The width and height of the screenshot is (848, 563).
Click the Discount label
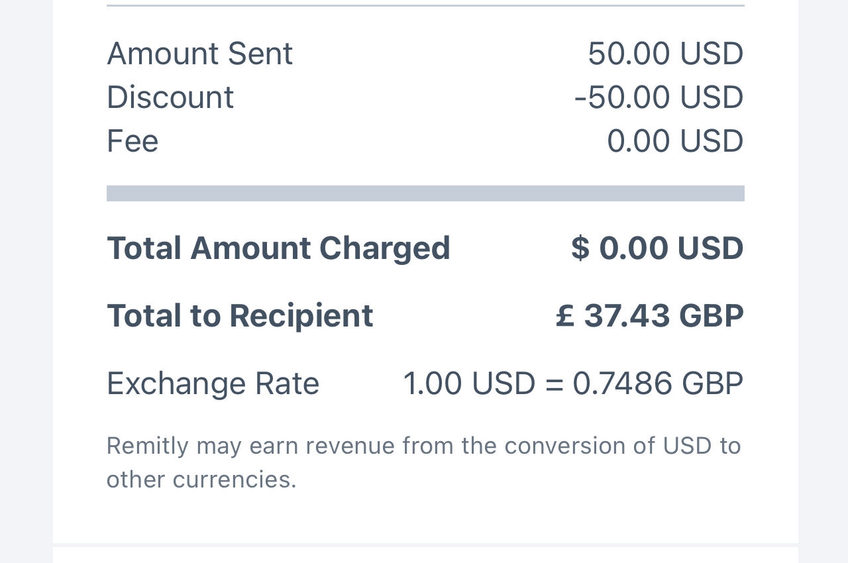[170, 97]
